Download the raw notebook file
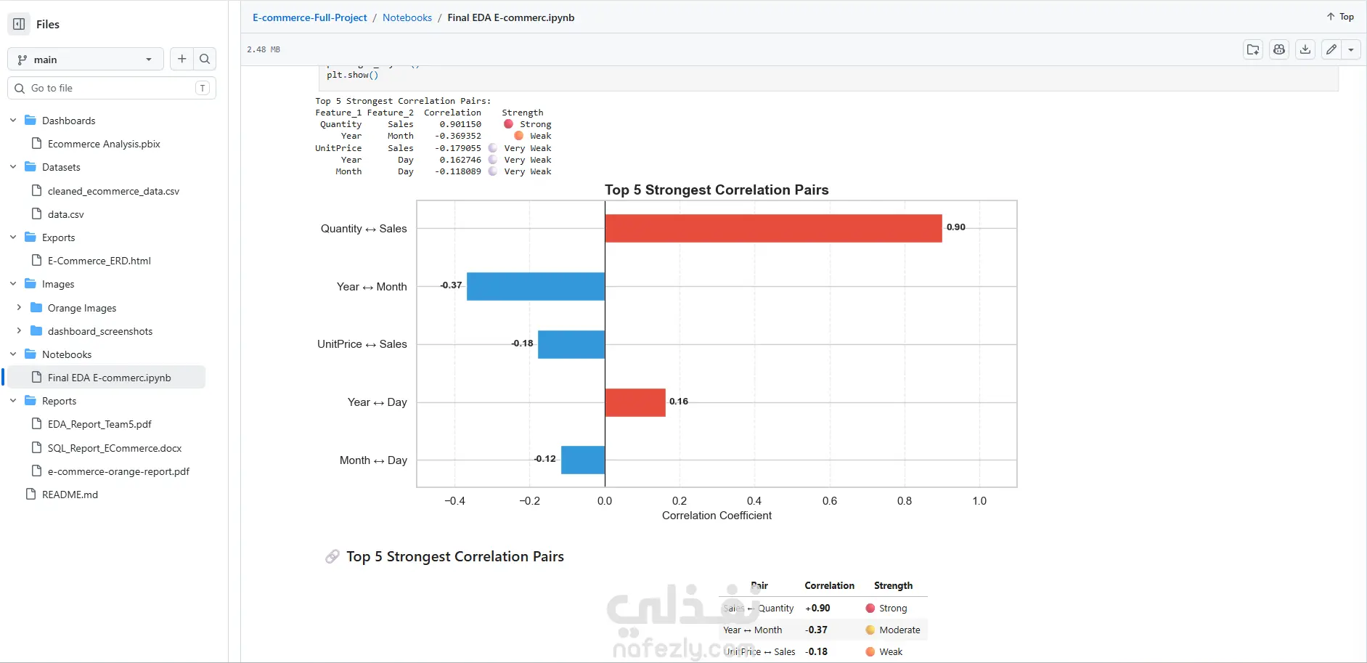1367x663 pixels. (x=1305, y=49)
